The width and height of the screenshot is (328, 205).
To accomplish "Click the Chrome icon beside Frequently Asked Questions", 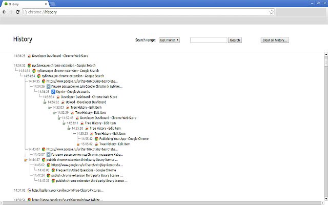I will click(53, 170).
